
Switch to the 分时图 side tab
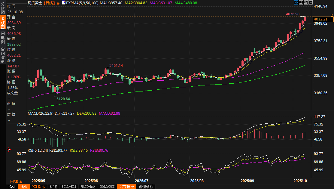pos(3,8)
